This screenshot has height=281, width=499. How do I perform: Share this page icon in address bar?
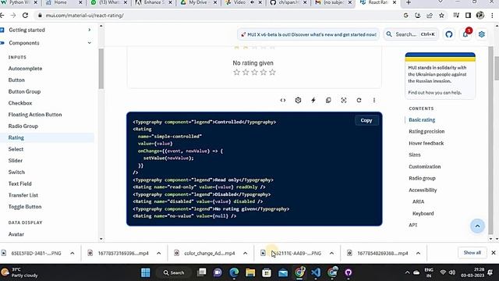click(x=430, y=16)
